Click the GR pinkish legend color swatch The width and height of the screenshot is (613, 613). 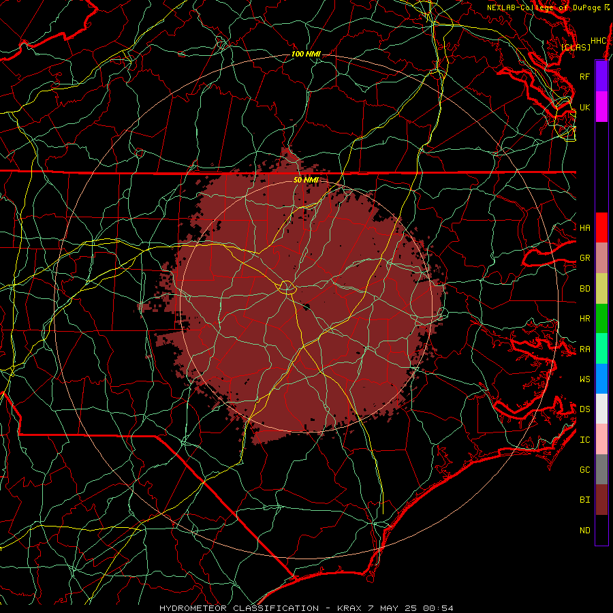(x=601, y=257)
